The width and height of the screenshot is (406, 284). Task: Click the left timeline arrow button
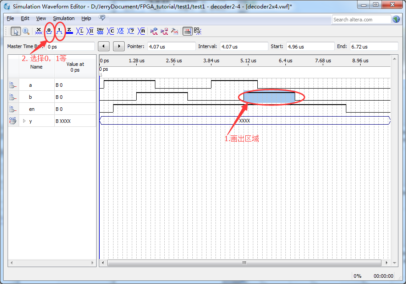(x=103, y=46)
